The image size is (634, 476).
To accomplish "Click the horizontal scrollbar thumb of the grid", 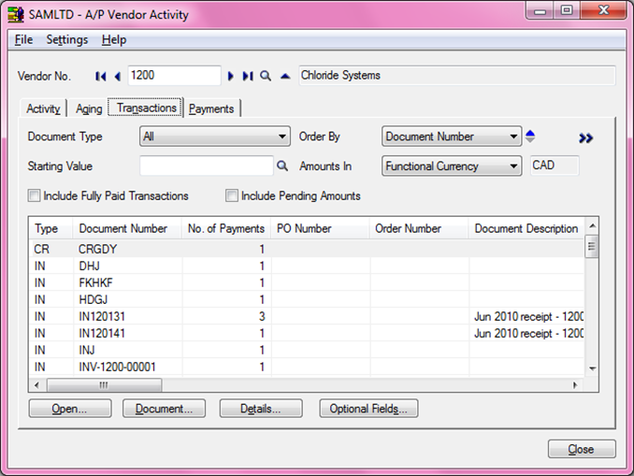I will 105,385.
